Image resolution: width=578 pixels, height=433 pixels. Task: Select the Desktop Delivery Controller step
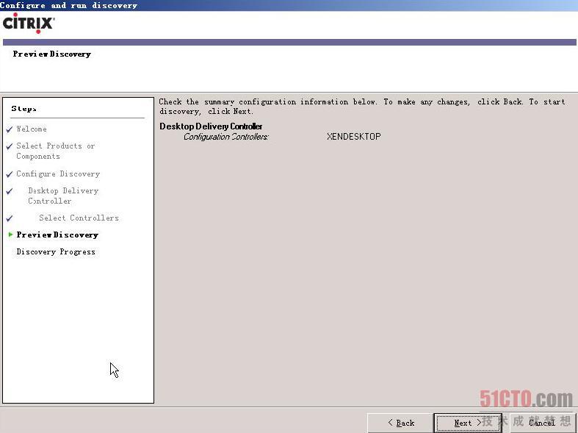tap(63, 196)
